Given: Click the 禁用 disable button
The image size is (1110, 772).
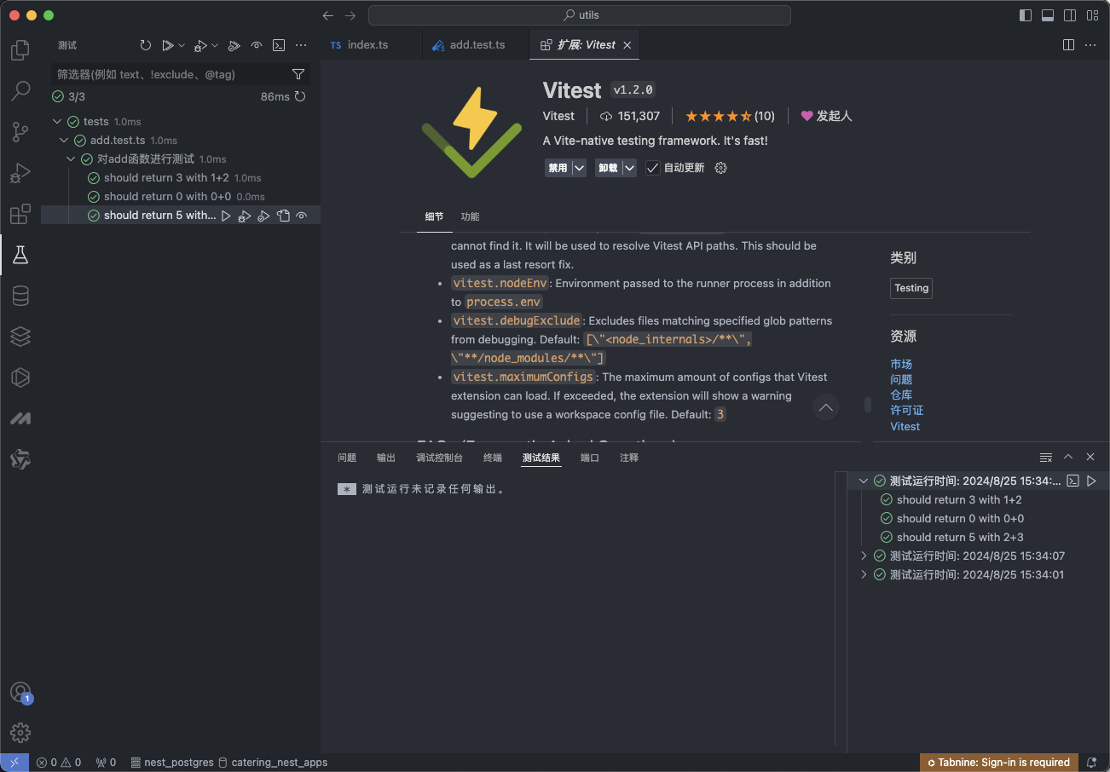Looking at the screenshot, I should 558,168.
